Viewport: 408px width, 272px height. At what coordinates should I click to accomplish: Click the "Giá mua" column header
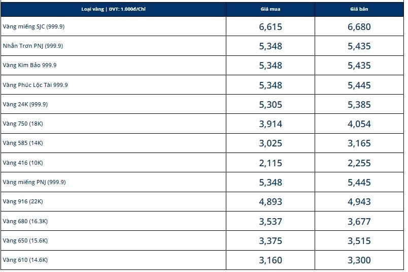pyautogui.click(x=270, y=9)
